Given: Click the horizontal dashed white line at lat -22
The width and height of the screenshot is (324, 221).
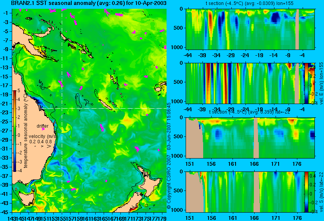Looking at the screenshot, I should [x=103, y=109].
